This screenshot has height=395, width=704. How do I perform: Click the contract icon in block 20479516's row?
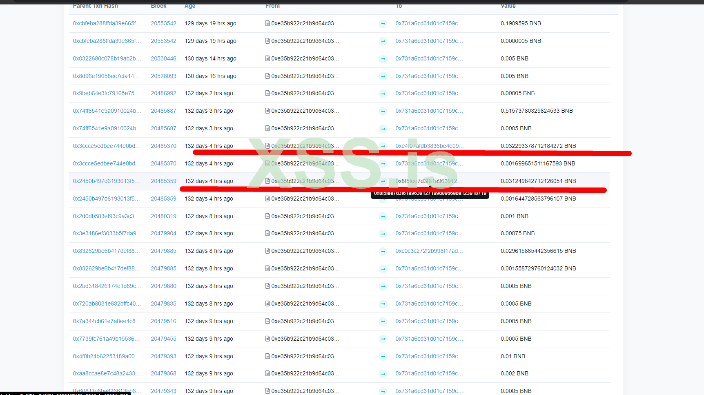[x=267, y=321]
